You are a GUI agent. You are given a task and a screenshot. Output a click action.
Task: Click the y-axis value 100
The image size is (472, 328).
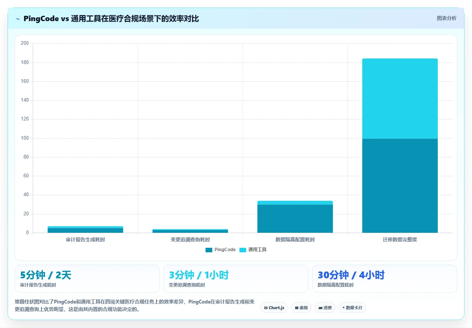(25, 138)
